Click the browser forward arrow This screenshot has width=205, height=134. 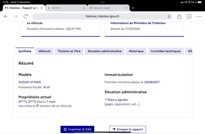[16, 16]
